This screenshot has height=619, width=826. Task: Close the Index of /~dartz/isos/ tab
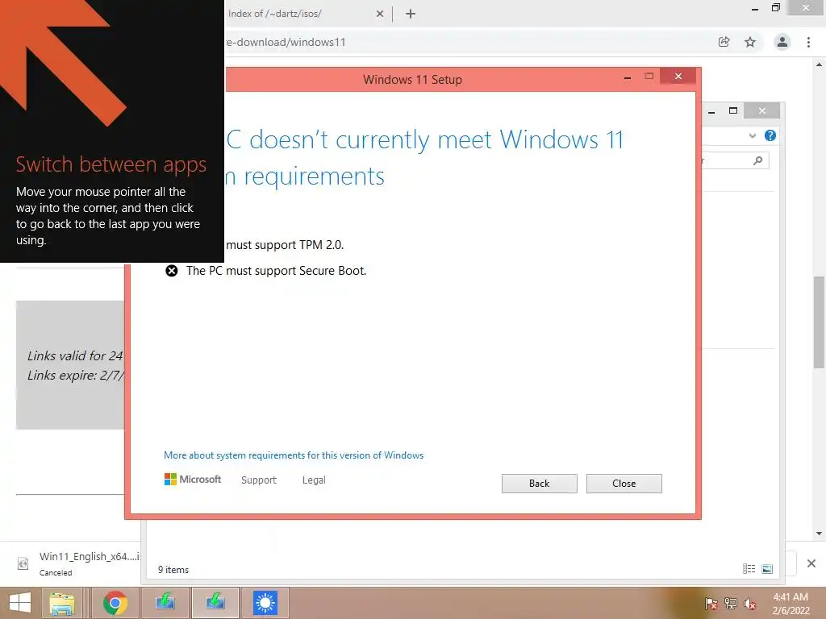tap(380, 14)
